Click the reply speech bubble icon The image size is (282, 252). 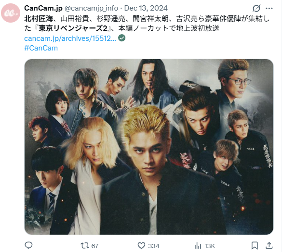(x=28, y=245)
